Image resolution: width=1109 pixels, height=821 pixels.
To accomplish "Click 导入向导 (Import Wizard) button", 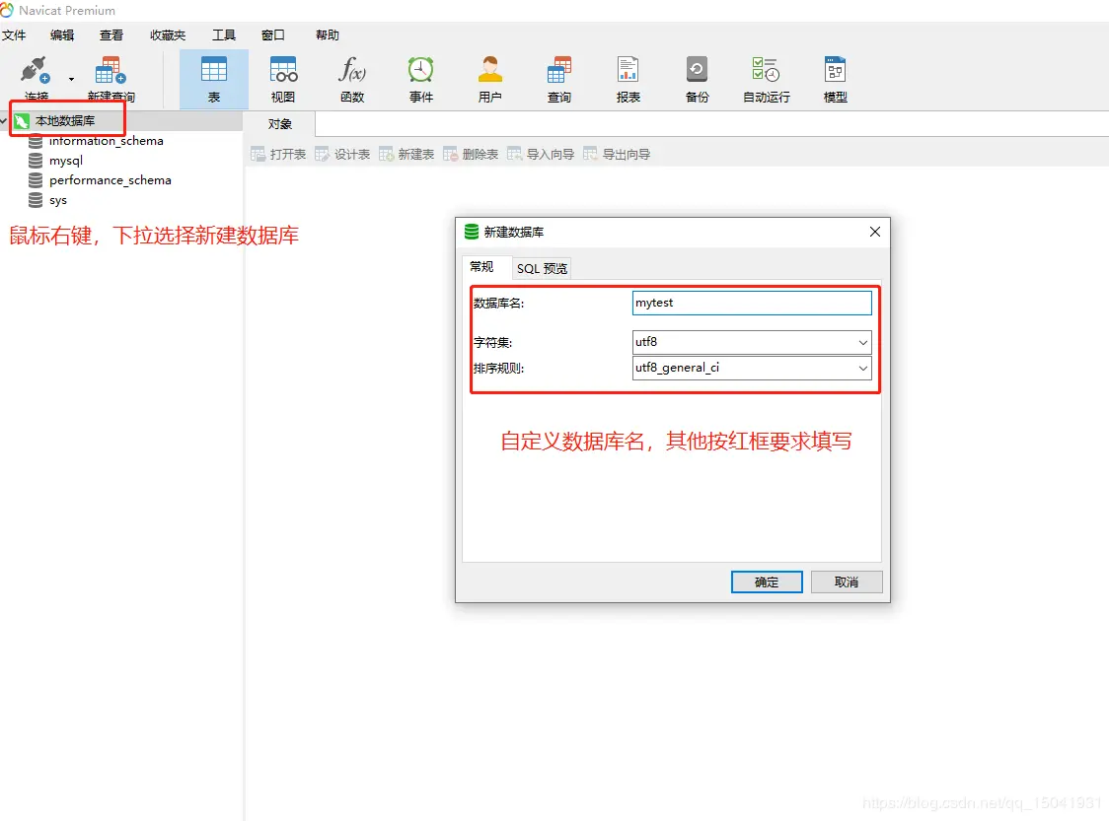I will point(541,154).
